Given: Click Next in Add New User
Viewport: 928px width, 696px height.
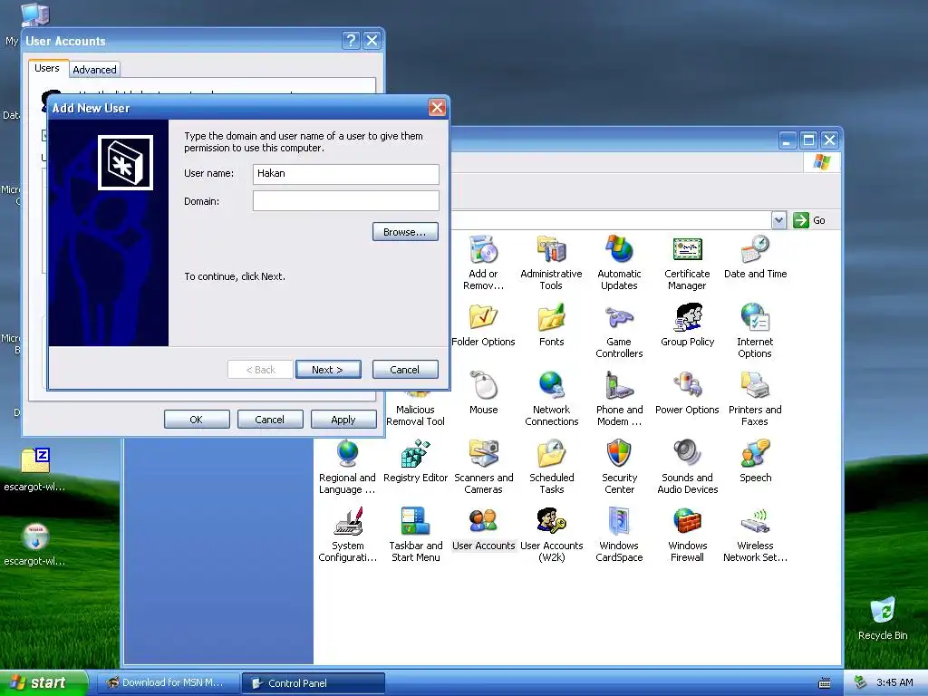Looking at the screenshot, I should 328,370.
